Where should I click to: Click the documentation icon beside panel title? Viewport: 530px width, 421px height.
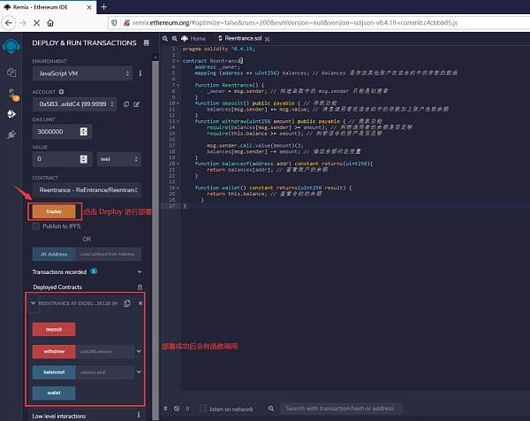147,42
